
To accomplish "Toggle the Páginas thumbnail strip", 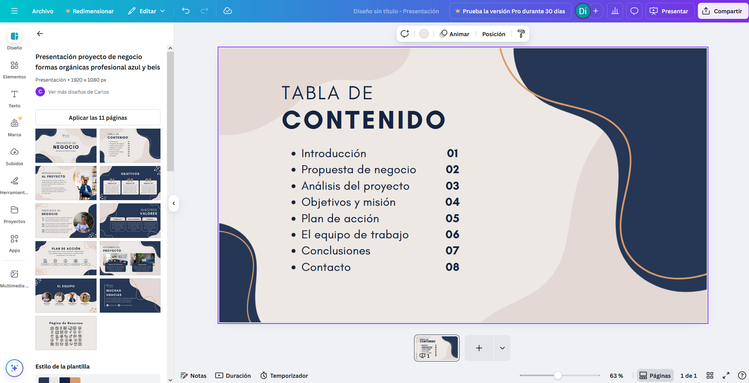I will (x=655, y=375).
